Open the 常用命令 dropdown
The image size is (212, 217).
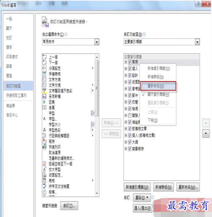[96, 42]
